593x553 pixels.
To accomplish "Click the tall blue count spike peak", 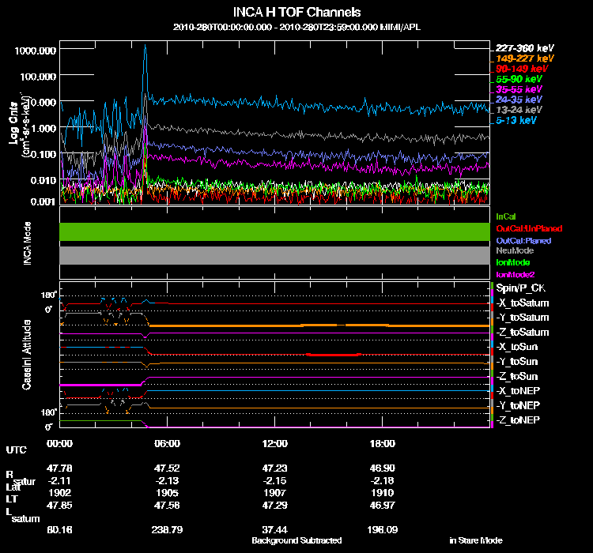I will (145, 49).
